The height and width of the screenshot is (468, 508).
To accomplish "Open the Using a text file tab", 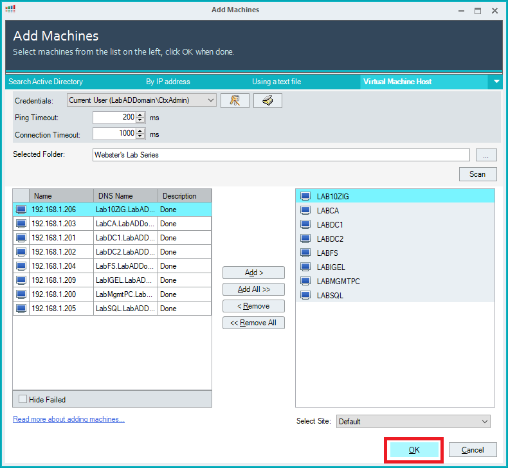I will 277,82.
